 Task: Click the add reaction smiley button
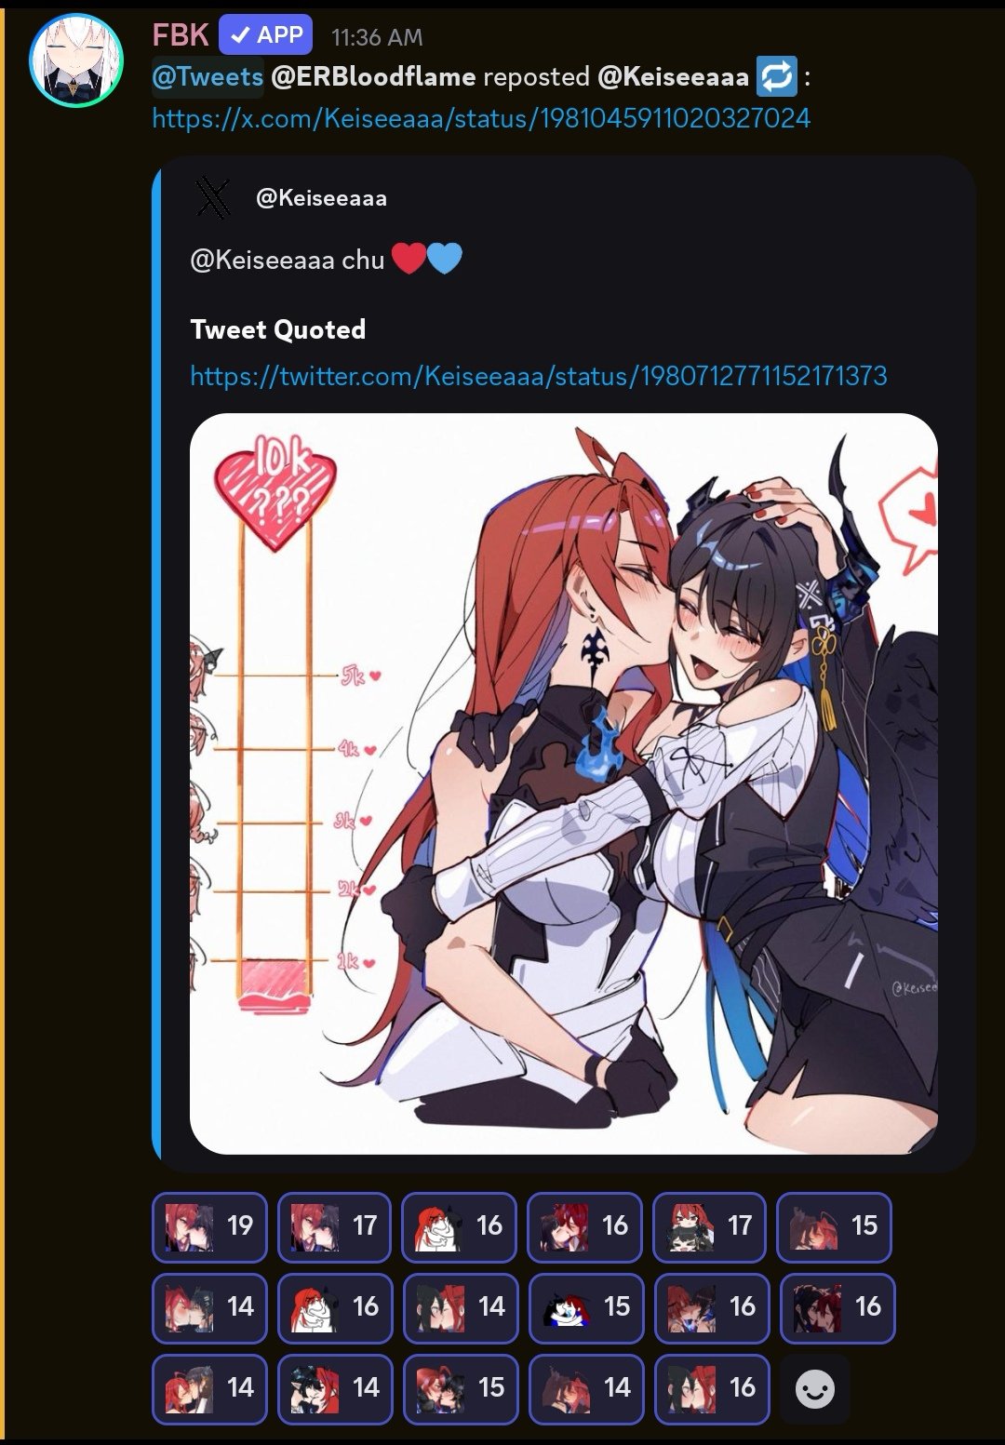(815, 1389)
